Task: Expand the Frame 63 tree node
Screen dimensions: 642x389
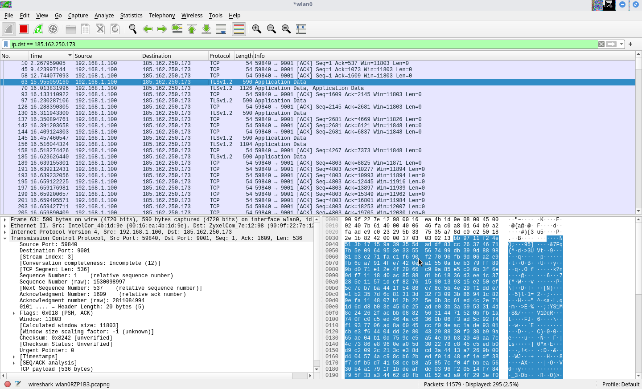Action: (x=5, y=219)
